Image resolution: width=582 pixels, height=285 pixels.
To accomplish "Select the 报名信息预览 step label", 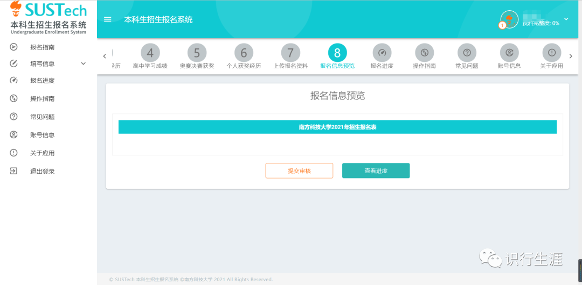I will [337, 66].
